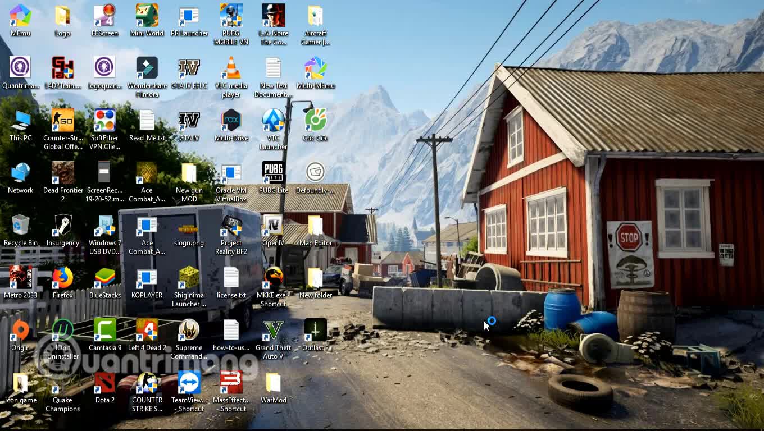Select the Quantrima... desktop icon
Viewport: 764px width, 431px height.
[x=21, y=73]
